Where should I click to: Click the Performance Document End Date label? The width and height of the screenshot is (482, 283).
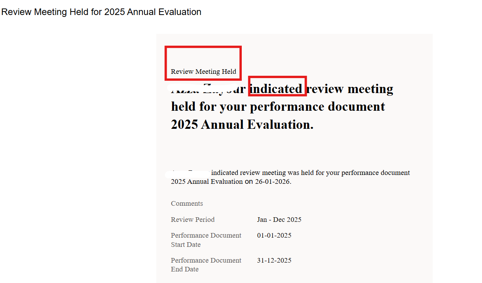[206, 265]
